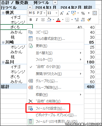Viewport: 102px width, 126px height.
Task: Click the 合計 / 販売数 header cell
Action: 14,3
